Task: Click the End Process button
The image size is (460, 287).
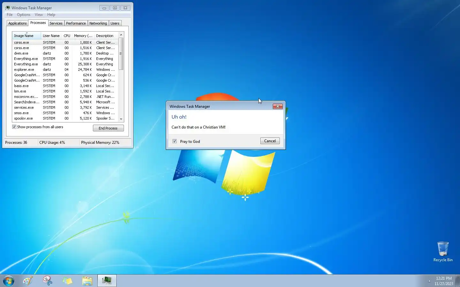Action: 108,128
